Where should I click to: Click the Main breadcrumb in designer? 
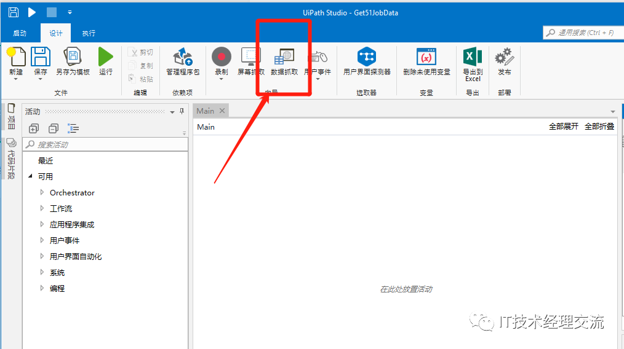point(206,127)
